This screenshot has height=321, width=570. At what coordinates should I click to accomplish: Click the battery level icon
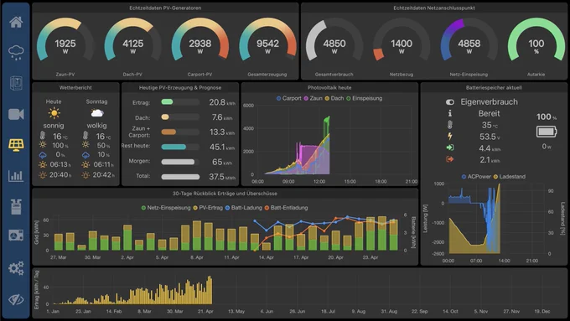click(x=547, y=132)
